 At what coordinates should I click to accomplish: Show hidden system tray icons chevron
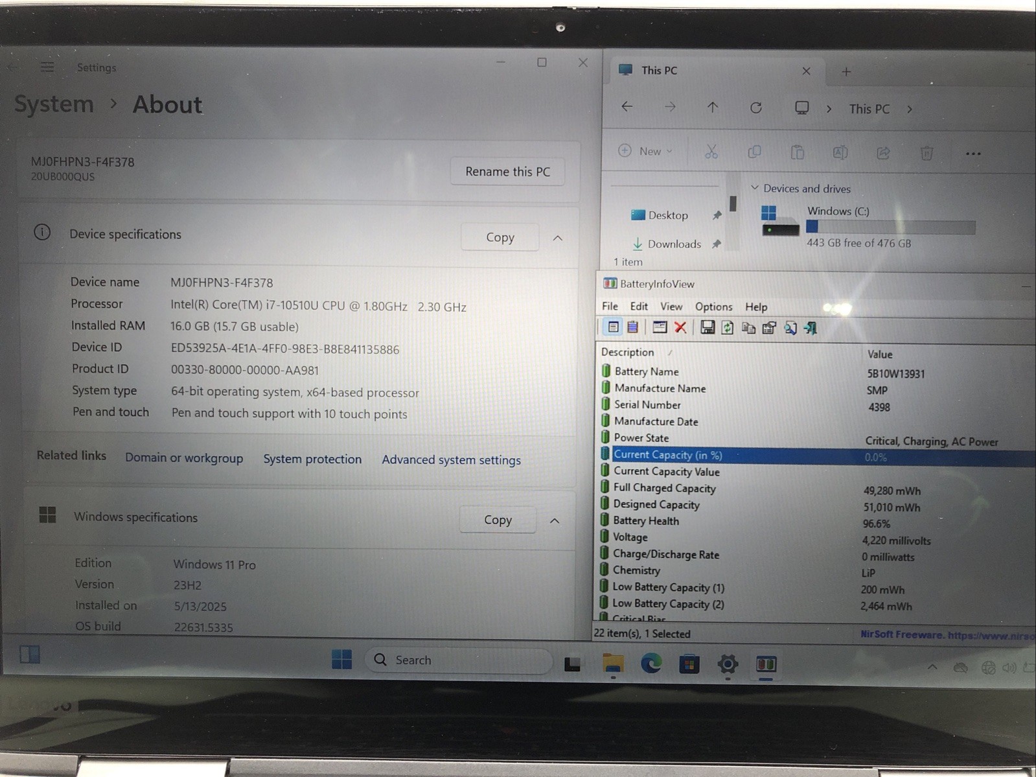932,666
